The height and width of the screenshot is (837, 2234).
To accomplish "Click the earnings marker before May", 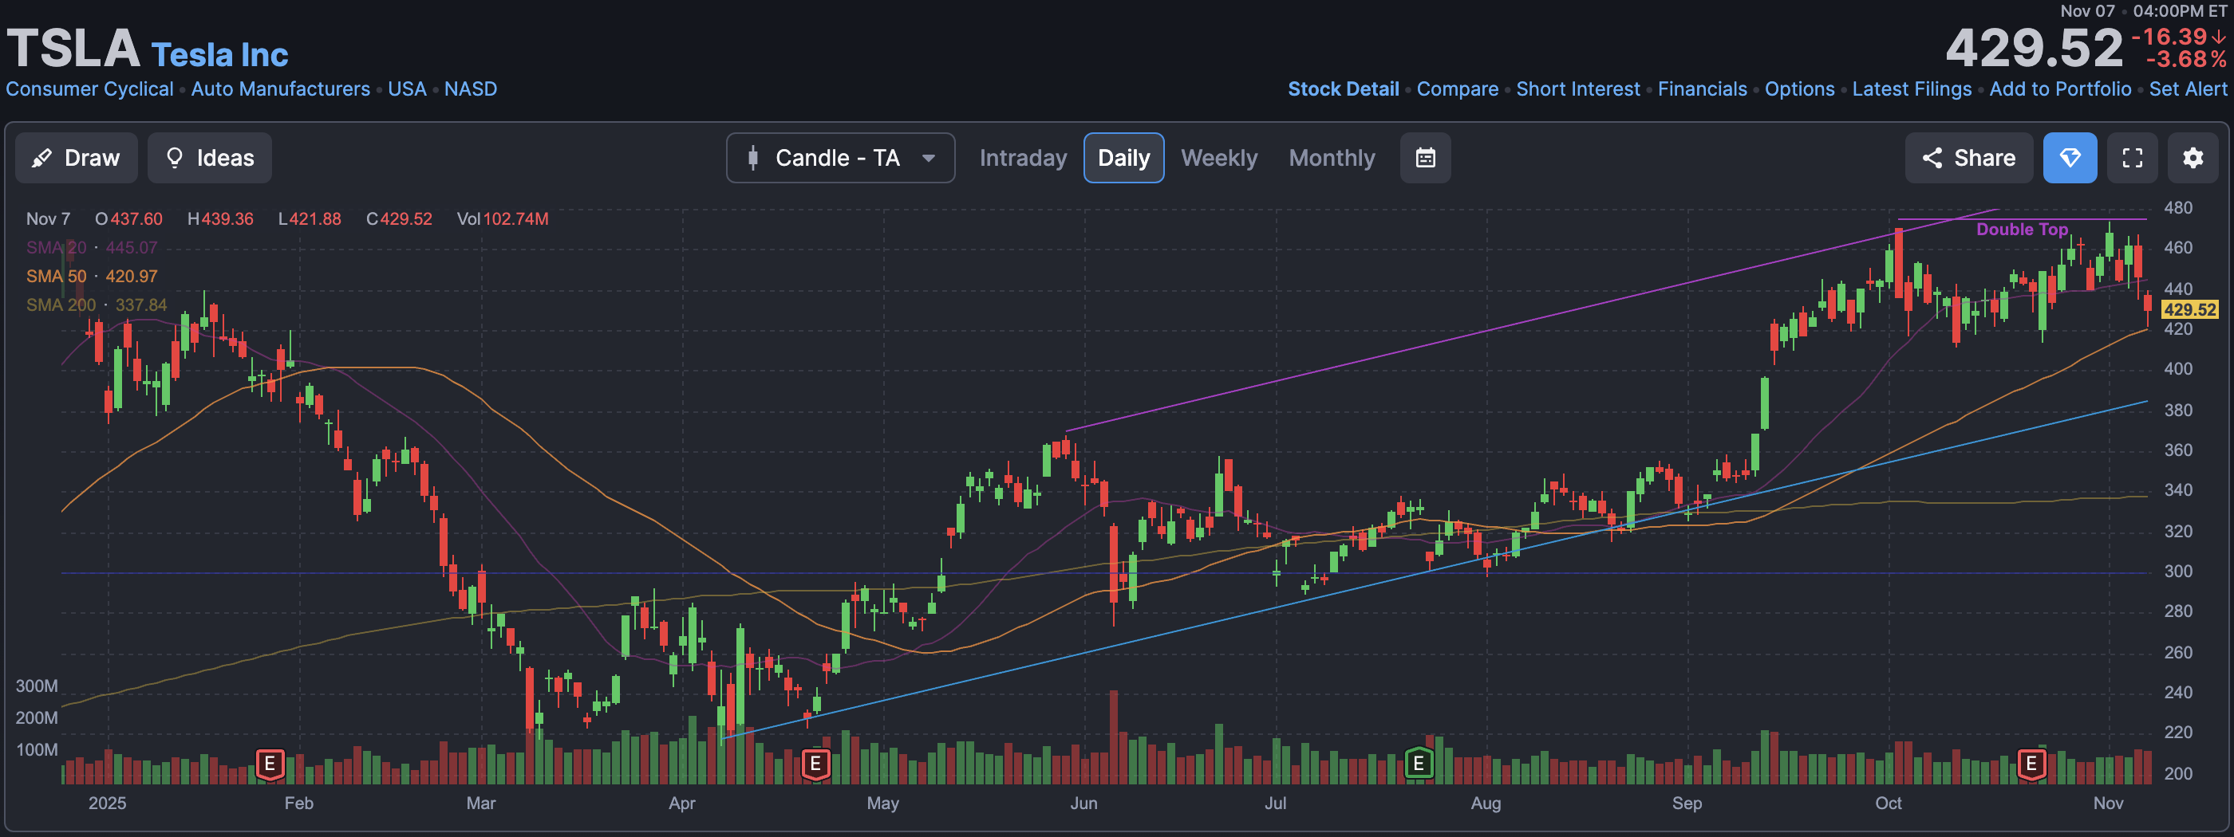I will click(x=815, y=764).
